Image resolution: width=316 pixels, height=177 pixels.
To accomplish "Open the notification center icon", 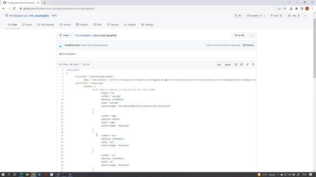I will point(311,175).
